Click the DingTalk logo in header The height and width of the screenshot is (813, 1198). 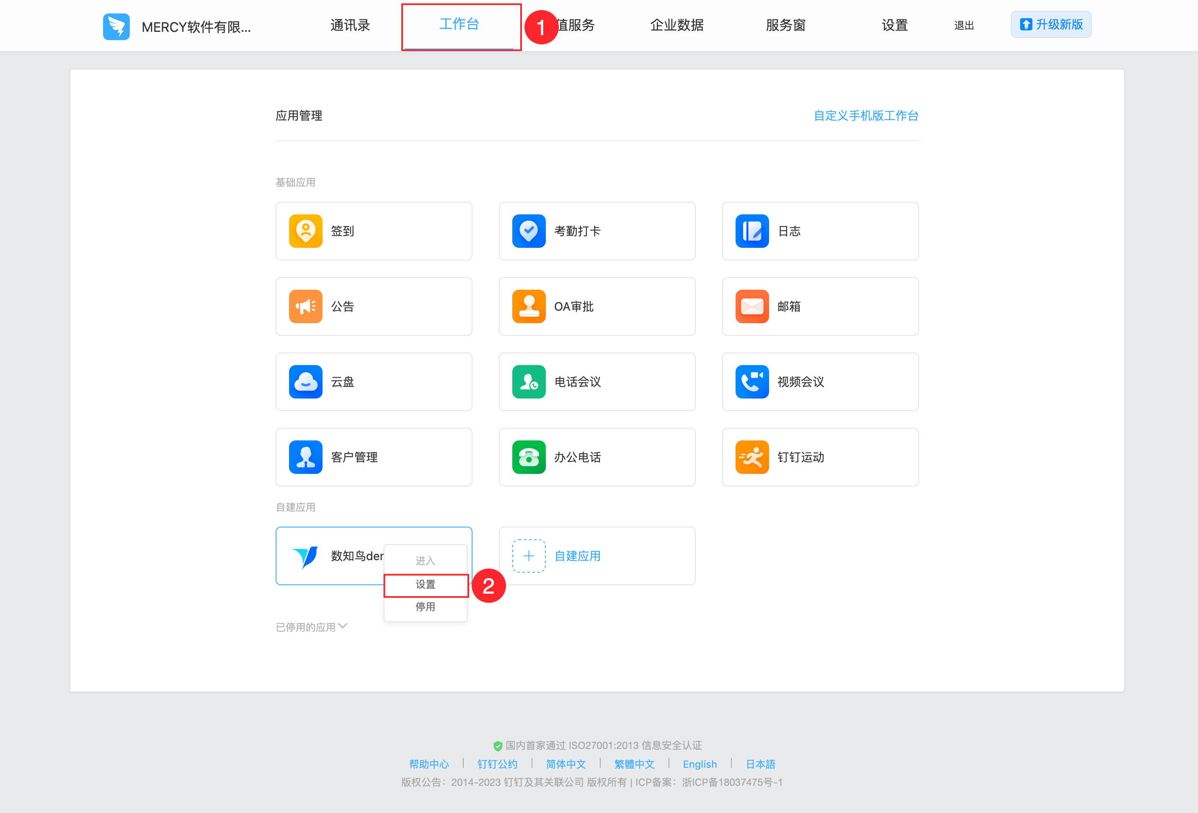116,26
